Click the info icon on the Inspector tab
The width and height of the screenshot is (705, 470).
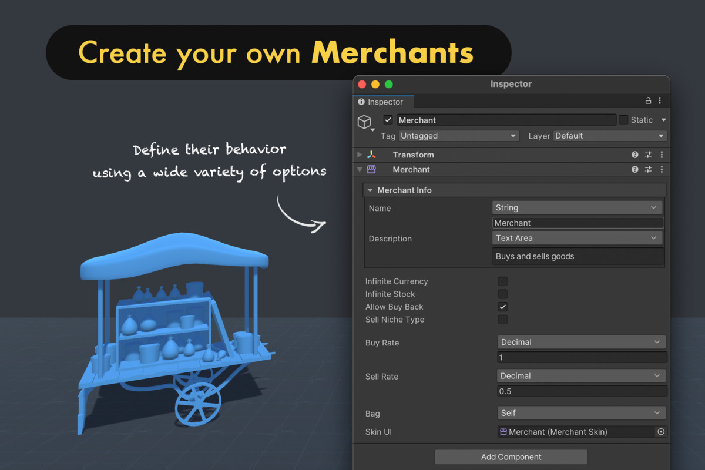coord(361,102)
